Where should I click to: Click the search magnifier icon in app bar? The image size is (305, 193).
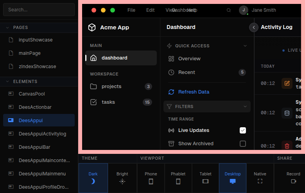(x=229, y=10)
